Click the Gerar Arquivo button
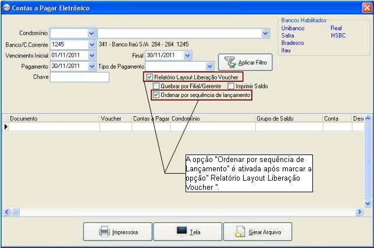 (257, 232)
